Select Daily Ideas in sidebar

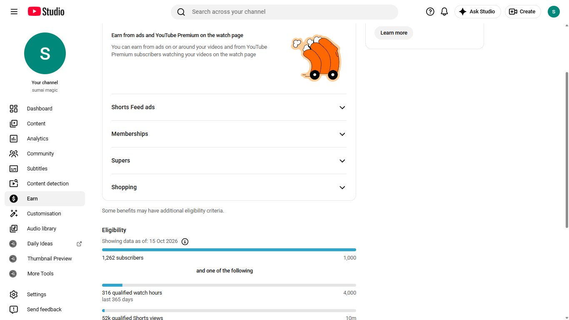click(x=45, y=244)
